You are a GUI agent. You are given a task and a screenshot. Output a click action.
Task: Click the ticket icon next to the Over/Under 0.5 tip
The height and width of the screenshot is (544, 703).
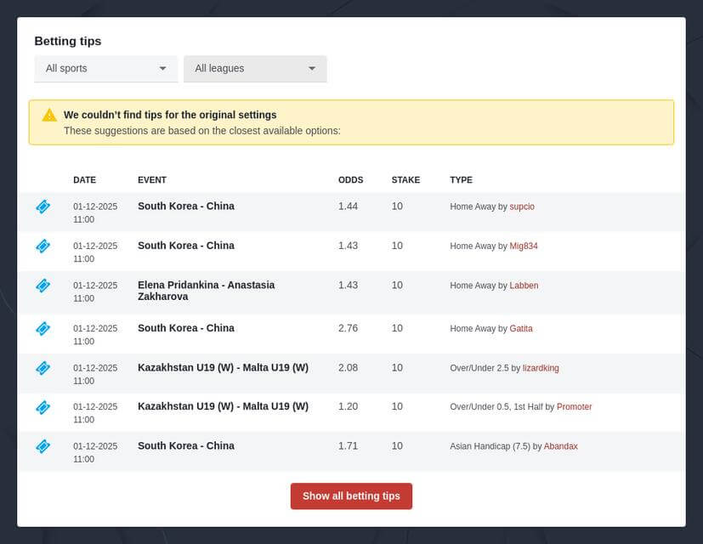(43, 407)
